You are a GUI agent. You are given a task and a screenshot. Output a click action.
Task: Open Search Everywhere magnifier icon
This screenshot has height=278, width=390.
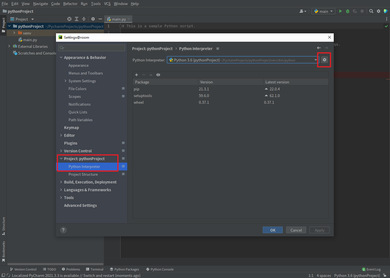click(x=371, y=11)
